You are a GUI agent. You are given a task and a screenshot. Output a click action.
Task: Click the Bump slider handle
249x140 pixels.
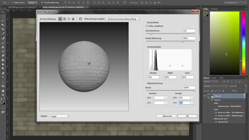[x=195, y=91]
